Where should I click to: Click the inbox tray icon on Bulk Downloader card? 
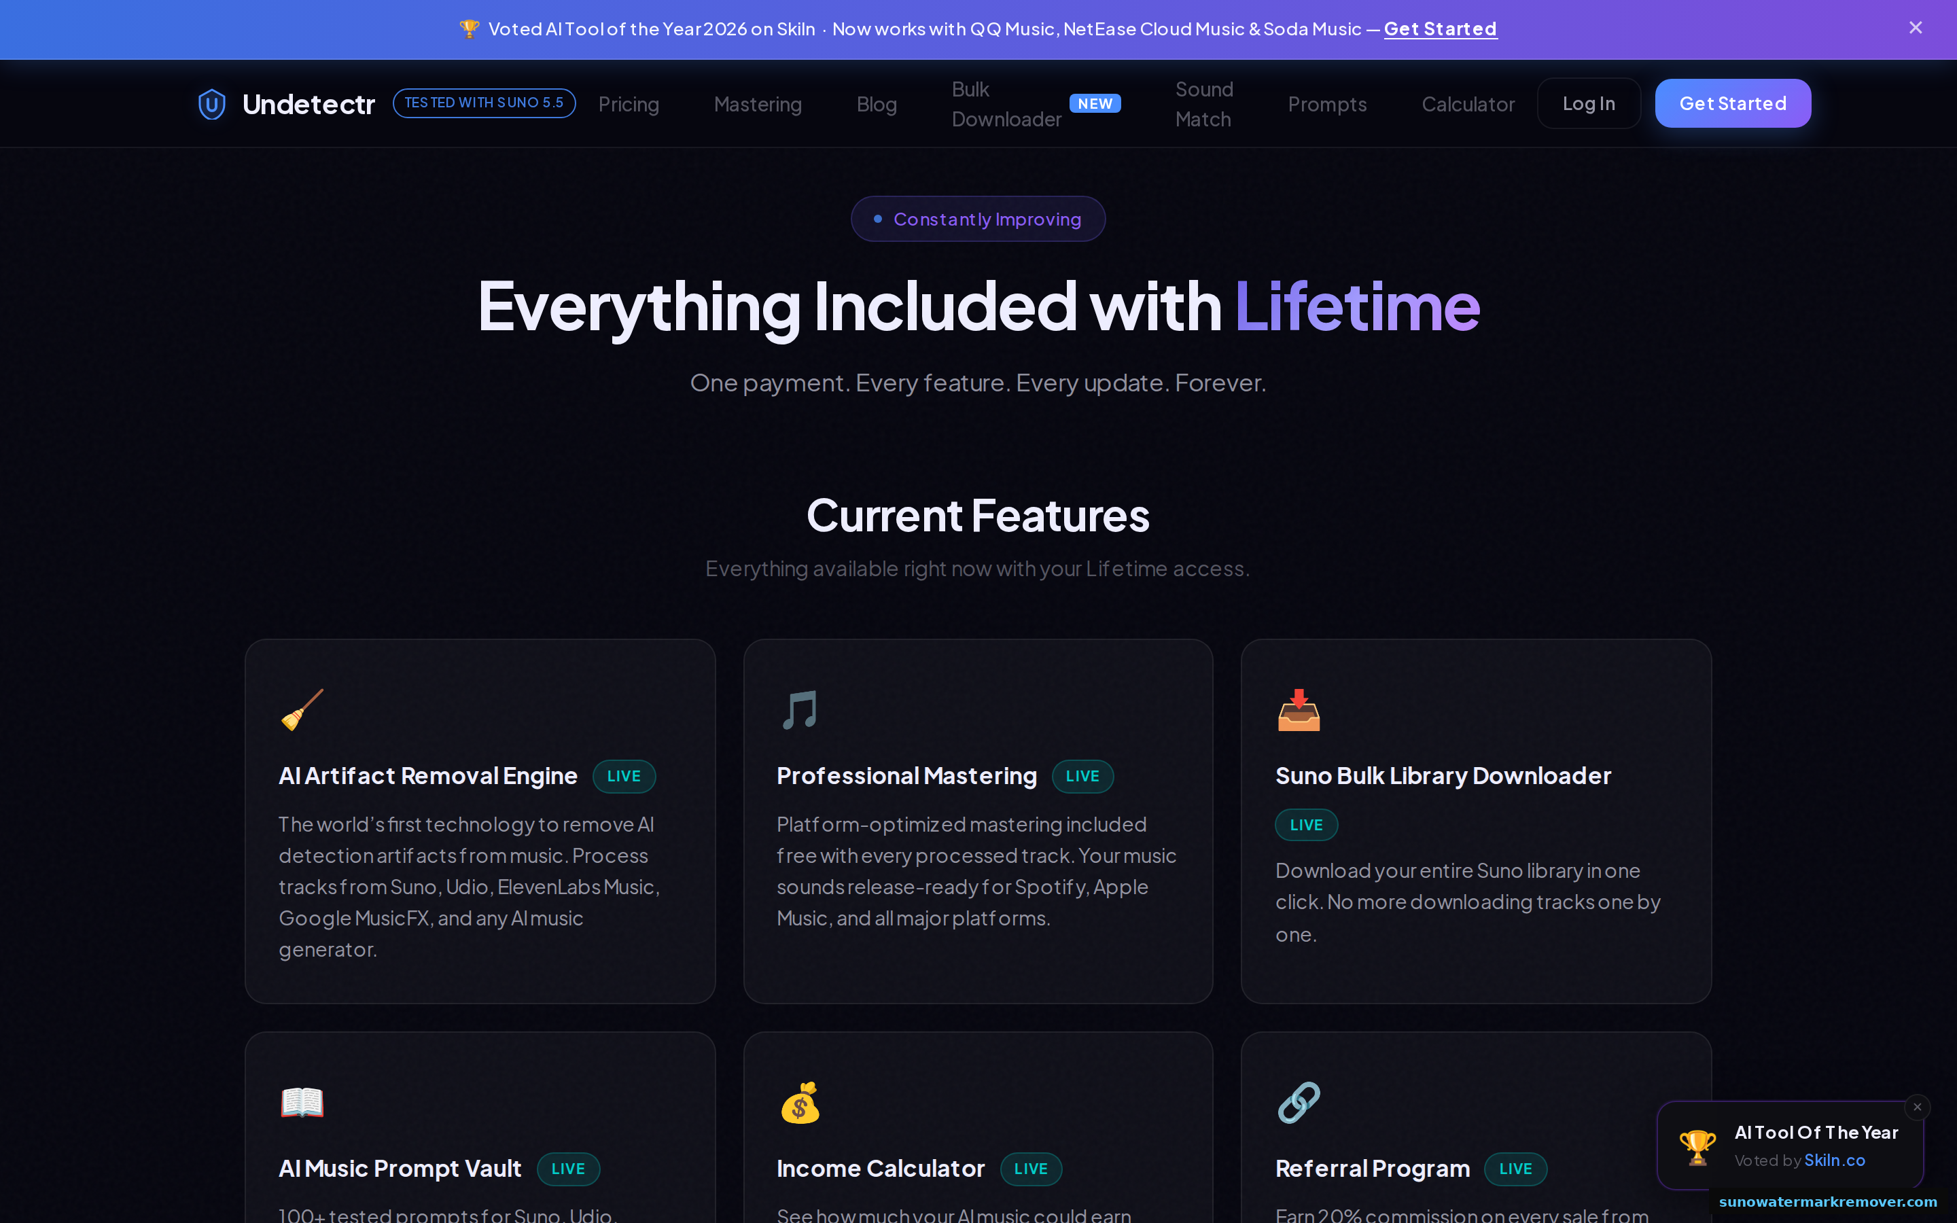point(1298,709)
